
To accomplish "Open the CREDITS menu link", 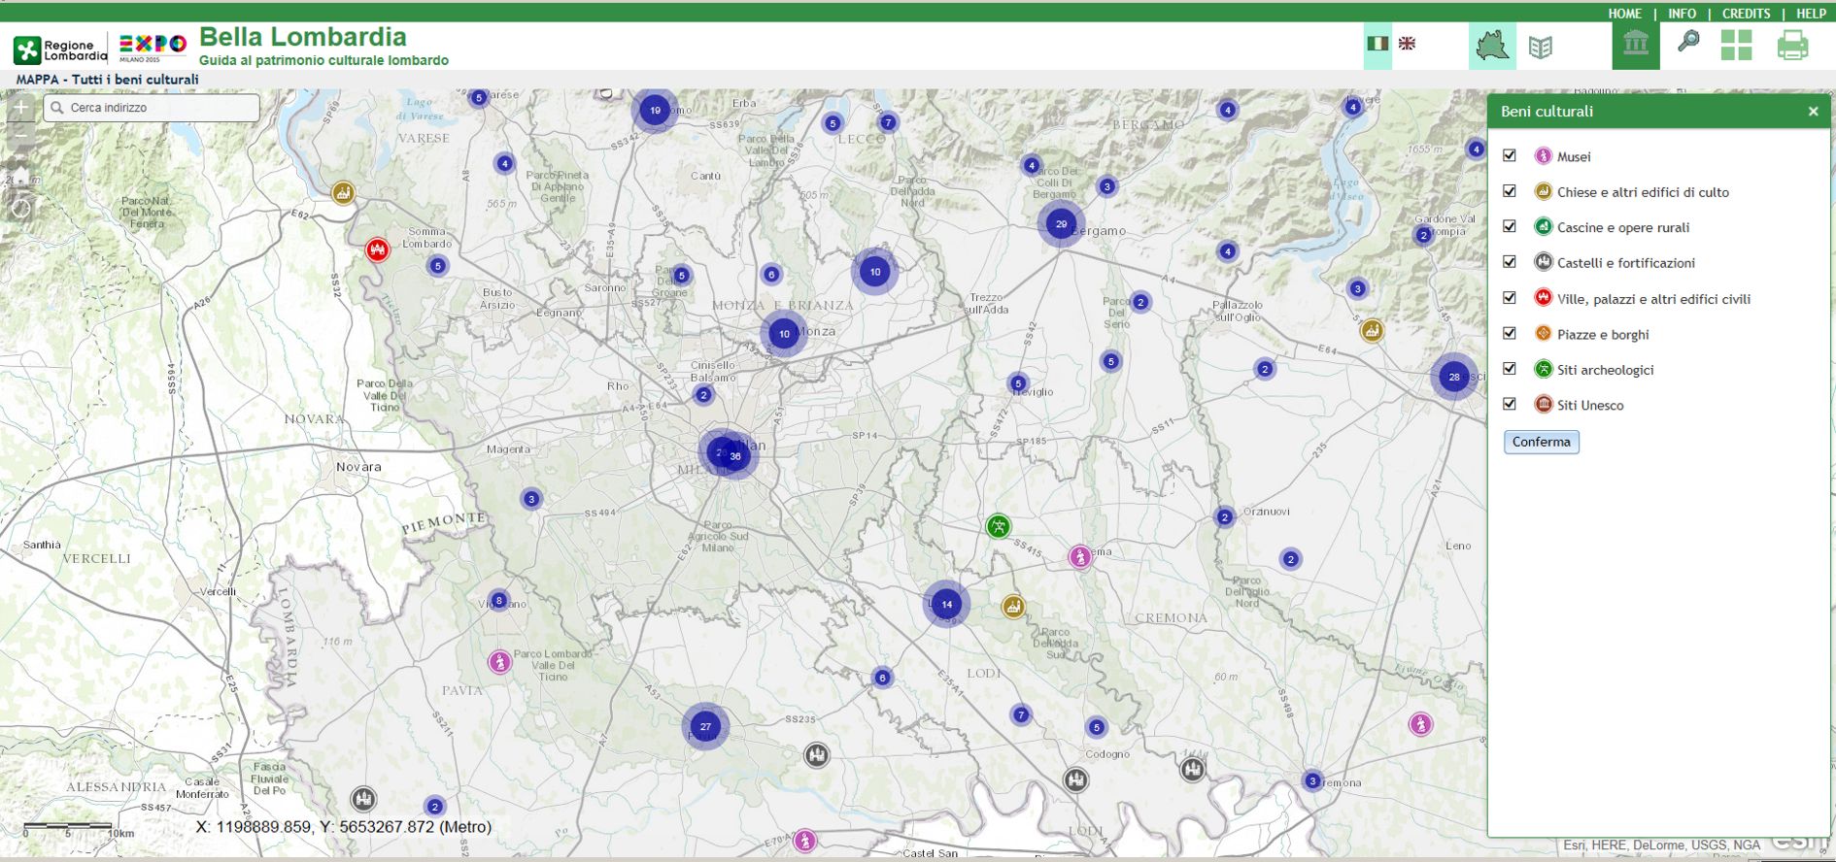I will (x=1746, y=14).
